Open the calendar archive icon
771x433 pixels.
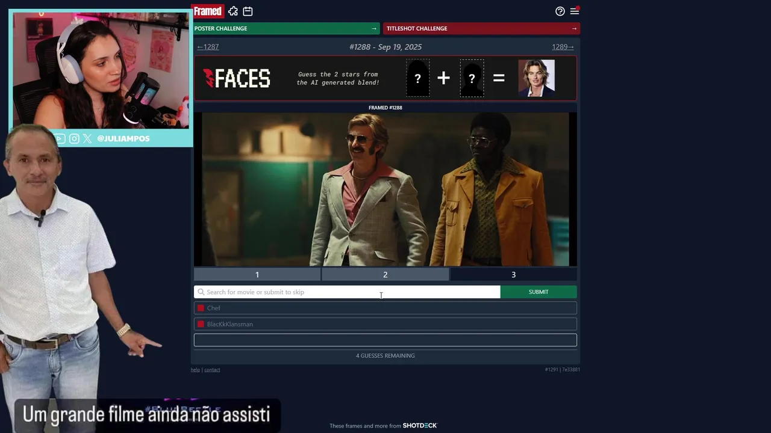point(248,11)
